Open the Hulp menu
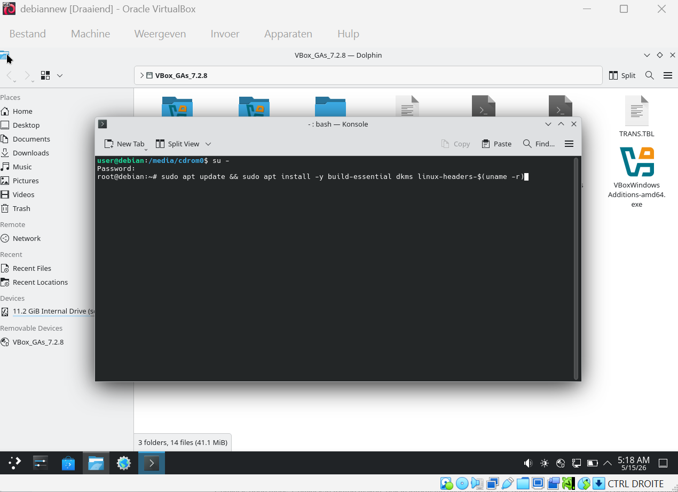The width and height of the screenshot is (678, 492). pos(348,34)
